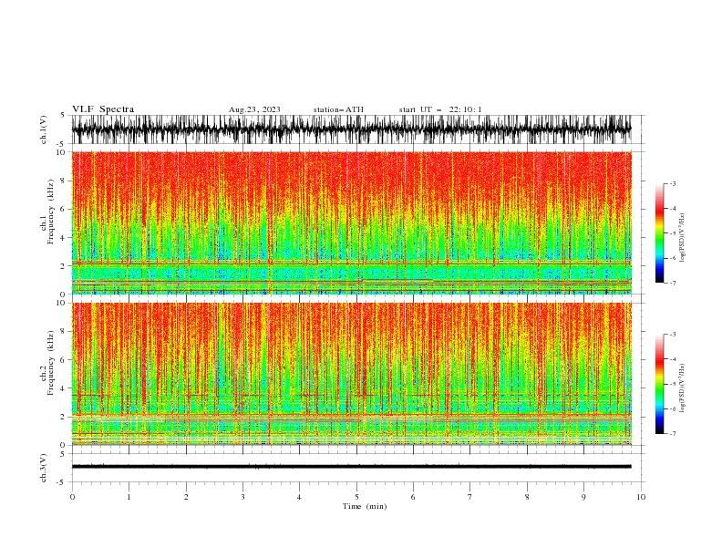This screenshot has width=722, height=558.
Task: Click the 'ch.1 Frequency (kHz)' axis label
Action: pos(47,212)
